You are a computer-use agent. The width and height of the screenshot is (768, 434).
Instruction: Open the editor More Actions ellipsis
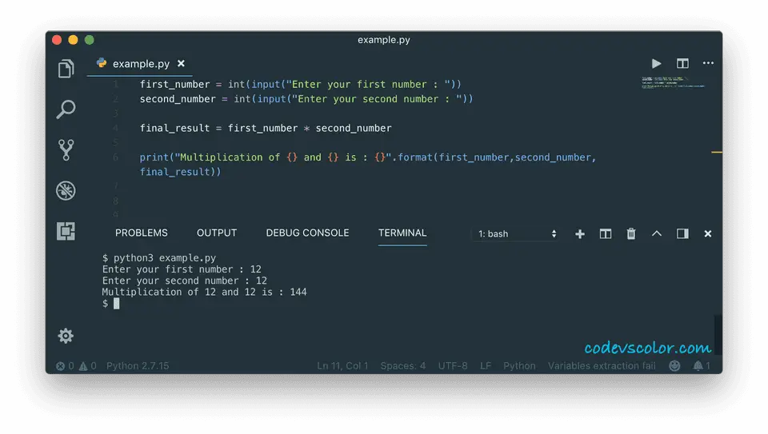pyautogui.click(x=708, y=63)
